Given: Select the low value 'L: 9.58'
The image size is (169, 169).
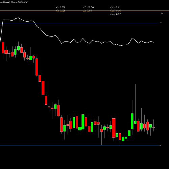Looking at the screenshot, I should (88, 11).
